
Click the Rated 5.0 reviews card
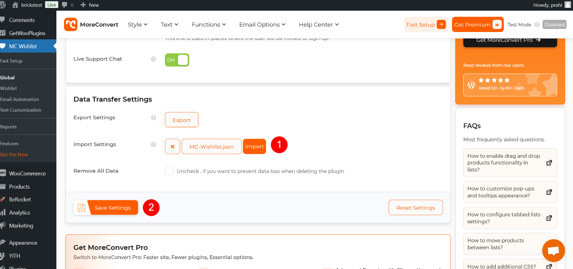510,85
